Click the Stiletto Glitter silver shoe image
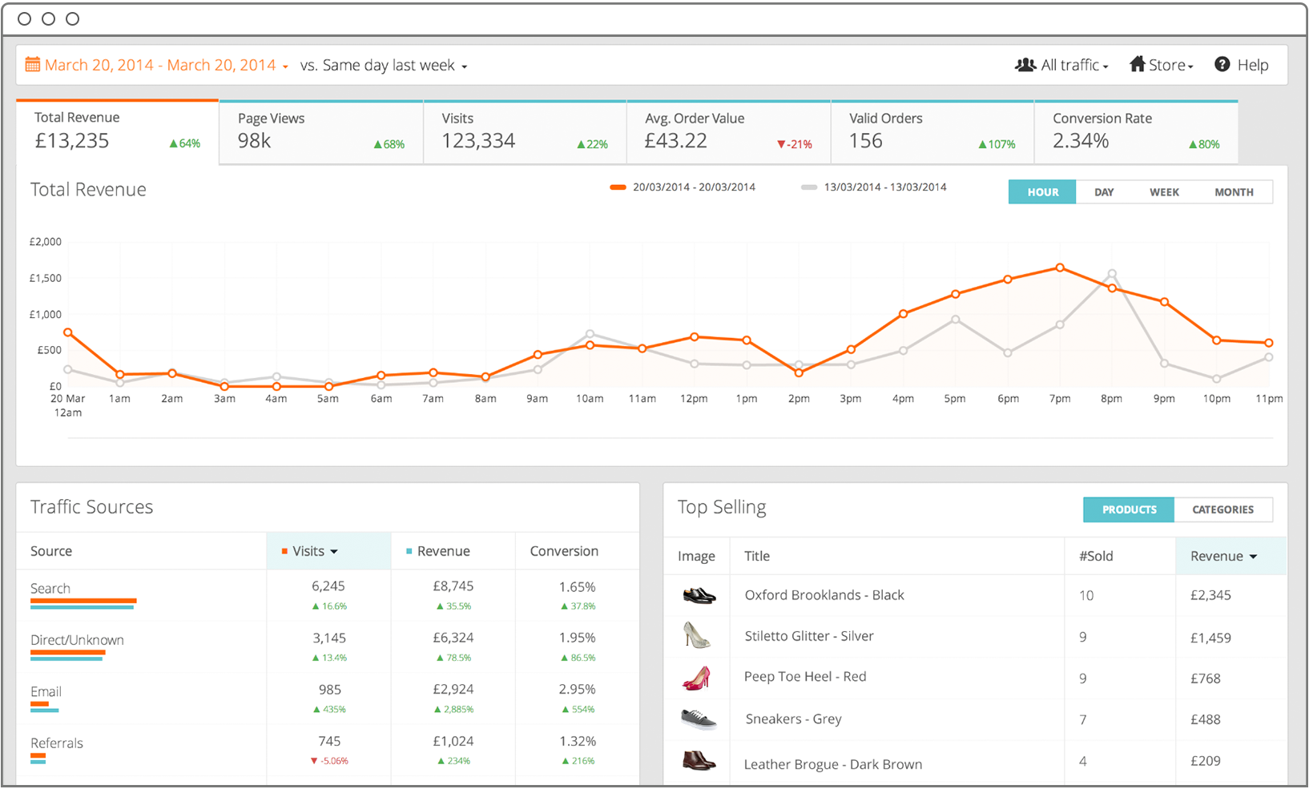The image size is (1309, 789). tap(696, 636)
